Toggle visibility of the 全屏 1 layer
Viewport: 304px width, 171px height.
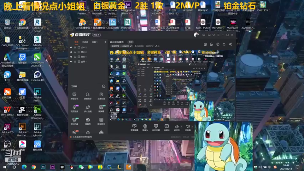coord(71,62)
